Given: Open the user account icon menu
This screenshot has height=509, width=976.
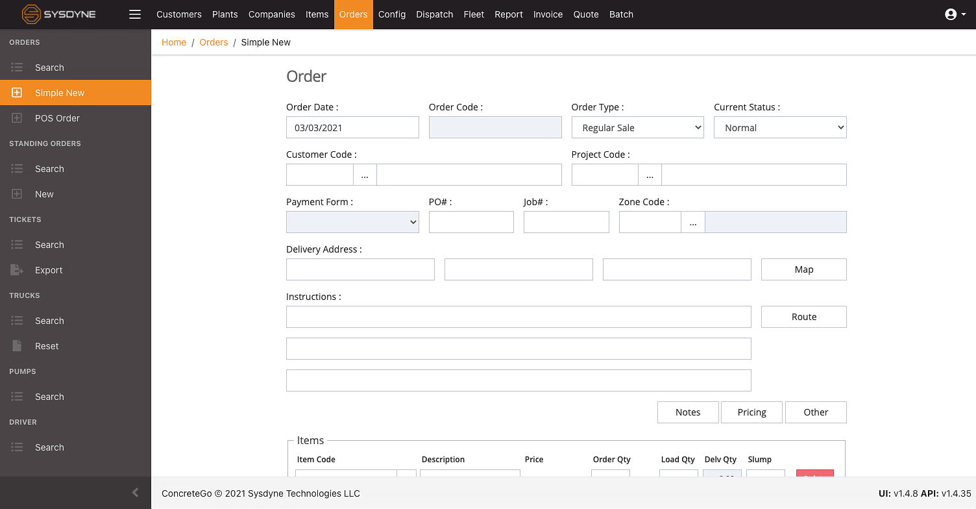Looking at the screenshot, I should pyautogui.click(x=951, y=14).
